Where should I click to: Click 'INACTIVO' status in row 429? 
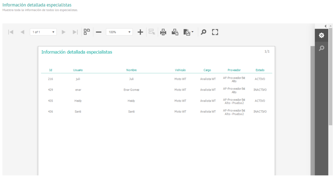pos(260,90)
